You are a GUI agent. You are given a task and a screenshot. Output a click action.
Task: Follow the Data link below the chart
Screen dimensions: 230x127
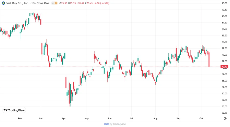pos(107,124)
